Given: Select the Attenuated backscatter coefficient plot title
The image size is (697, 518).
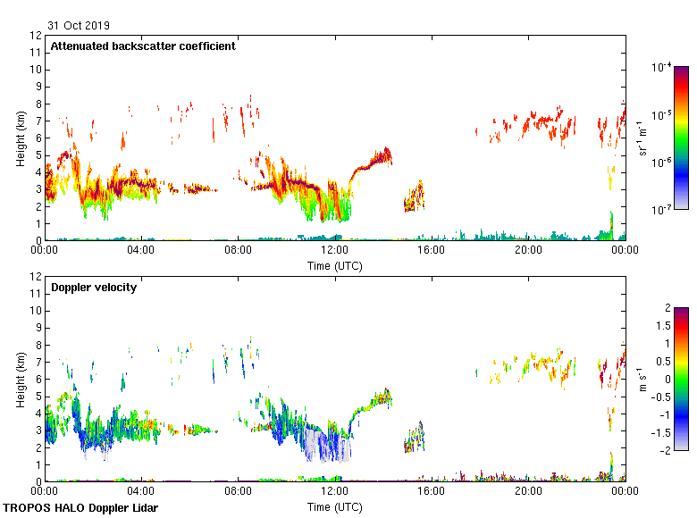Looking at the screenshot, I should click(x=143, y=46).
